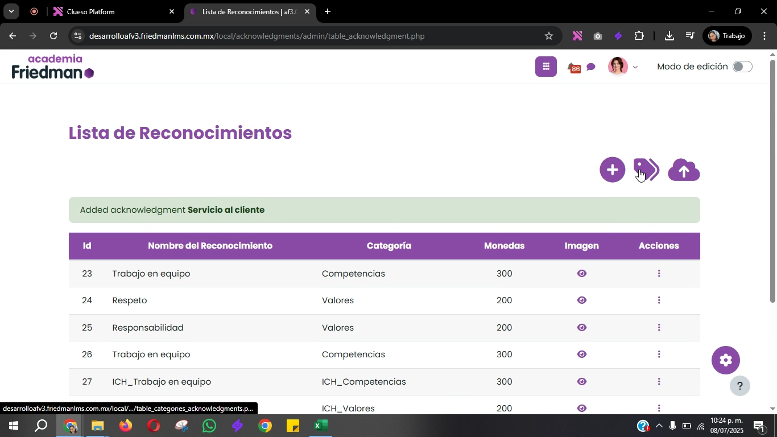Show hidden system tray icons

[x=659, y=426]
